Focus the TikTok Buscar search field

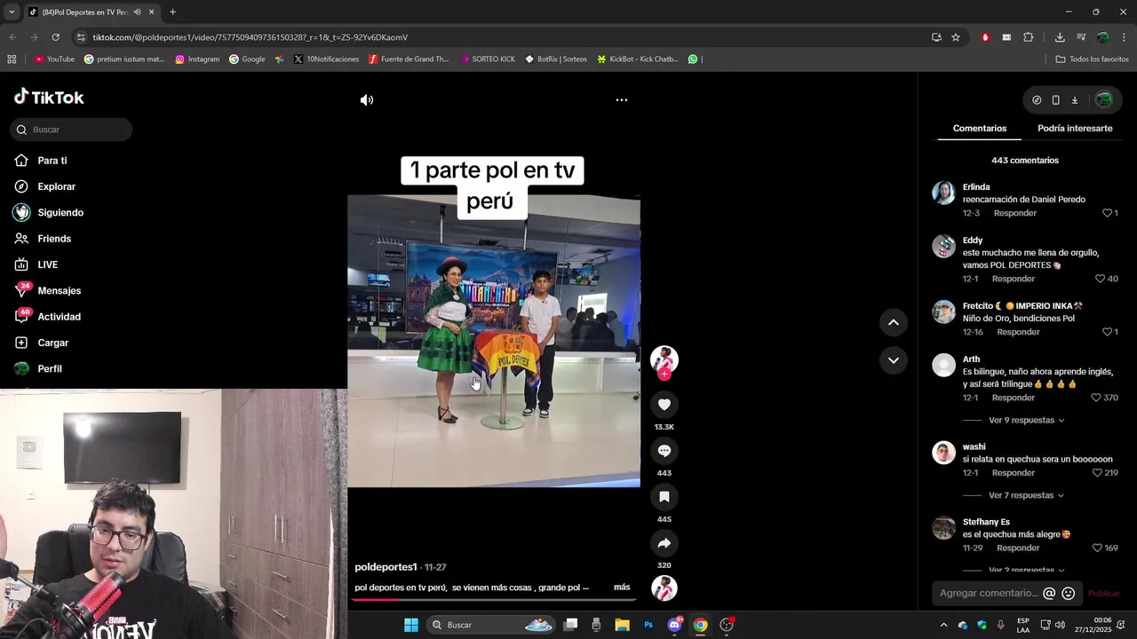pos(71,130)
